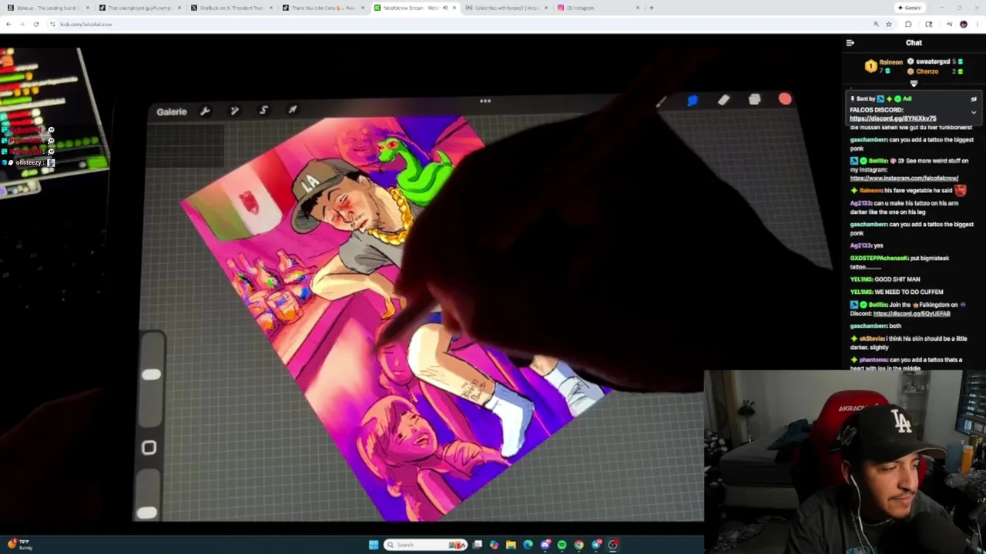Screen dimensions: 986x554
Task: Open the Procreate Layers panel icon
Action: (754, 99)
